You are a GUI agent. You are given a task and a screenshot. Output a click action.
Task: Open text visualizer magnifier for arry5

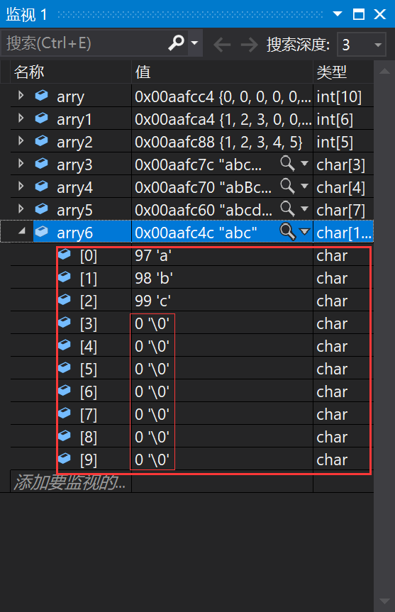coord(288,209)
